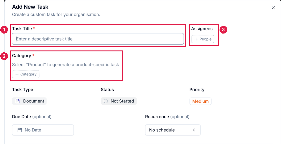
Task: Open the Not Started status selector
Action: [119, 101]
